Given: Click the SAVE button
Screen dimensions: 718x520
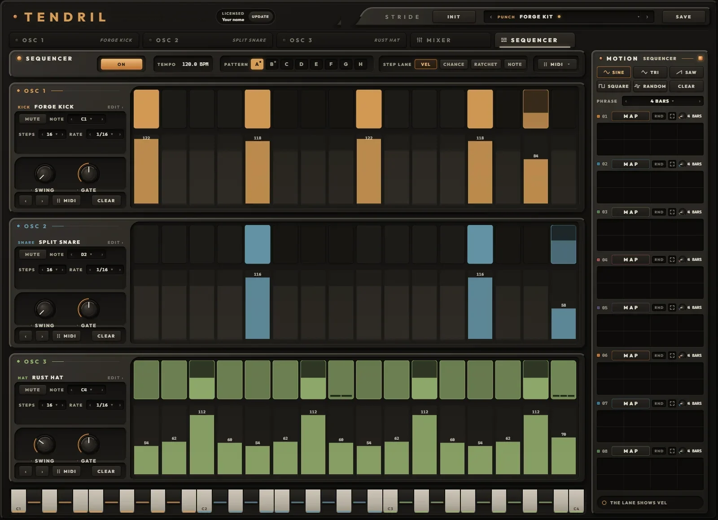Looking at the screenshot, I should coord(683,17).
